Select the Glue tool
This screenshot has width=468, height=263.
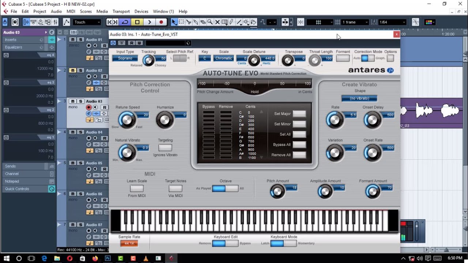pyautogui.click(x=196, y=22)
